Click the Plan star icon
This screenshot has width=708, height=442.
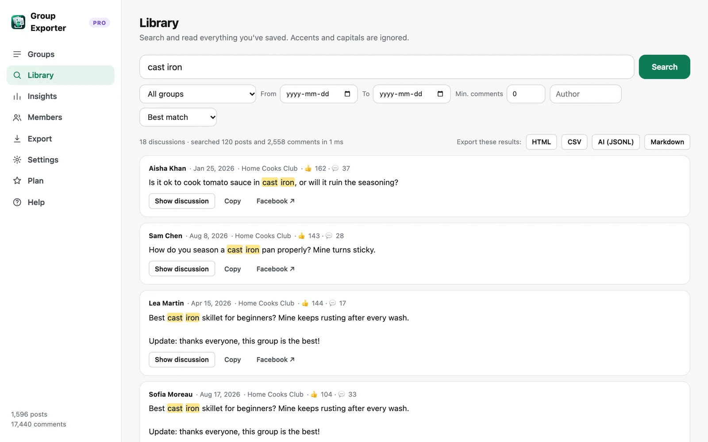[x=17, y=181]
